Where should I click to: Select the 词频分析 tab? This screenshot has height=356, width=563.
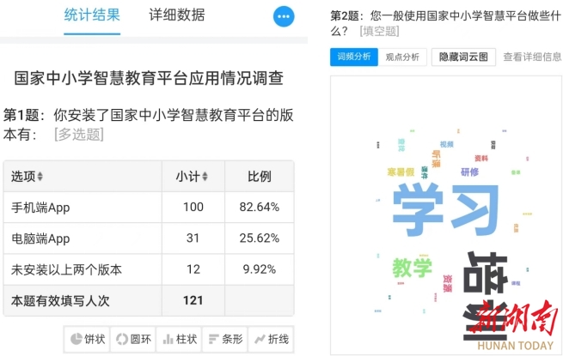tap(354, 57)
